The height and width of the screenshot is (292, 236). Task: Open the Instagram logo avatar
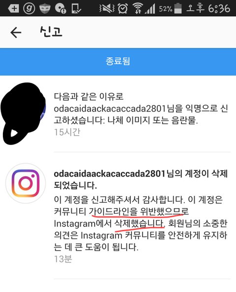click(x=26, y=183)
